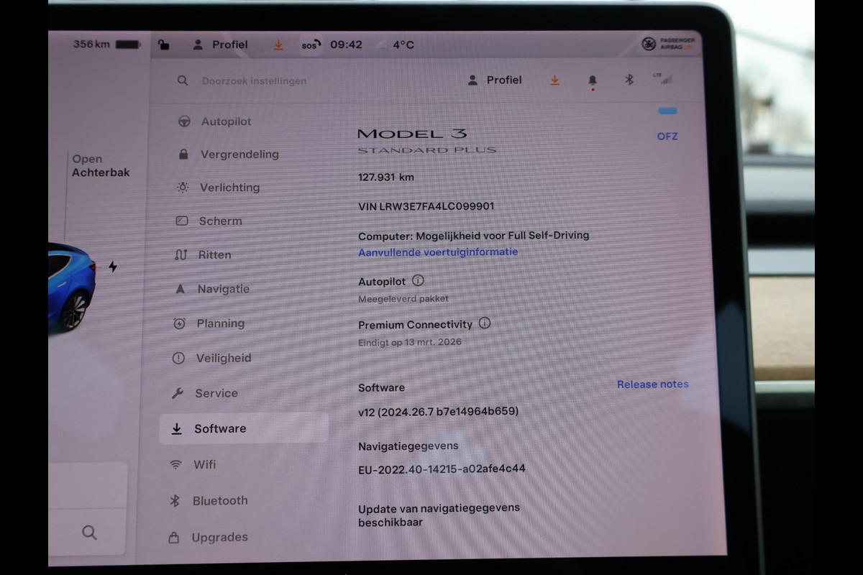
Task: Open the Service menu item
Action: 216,393
